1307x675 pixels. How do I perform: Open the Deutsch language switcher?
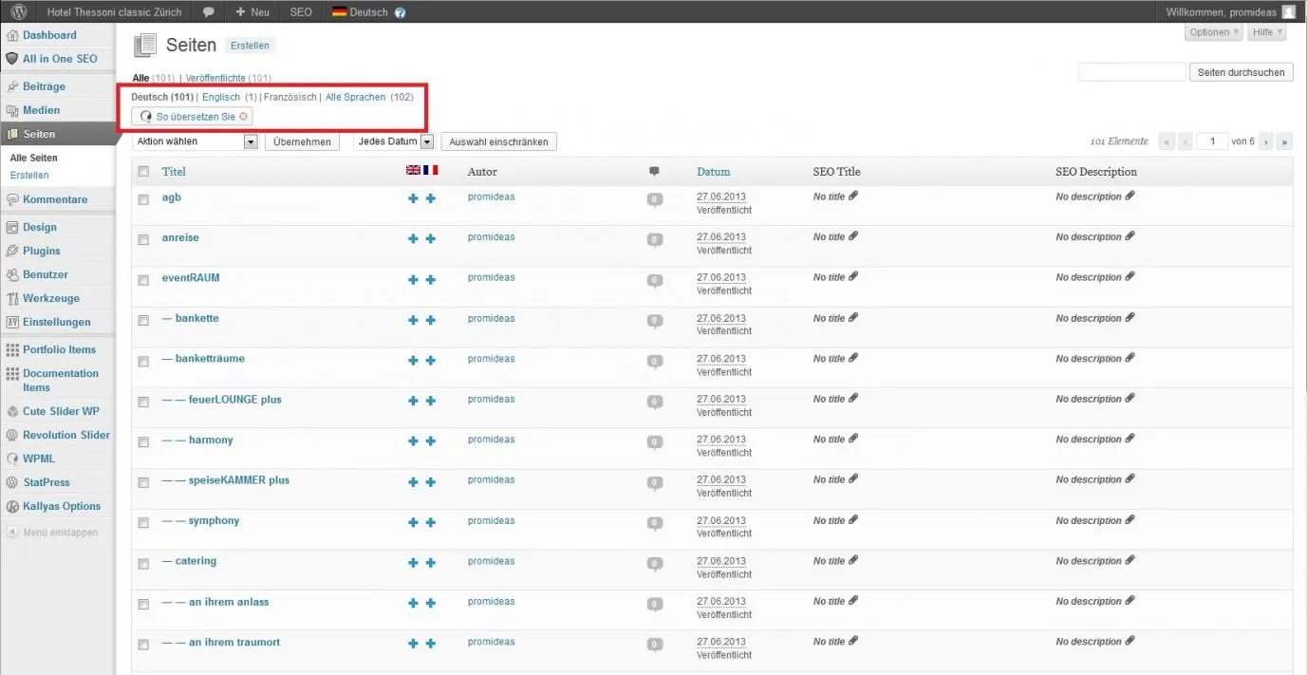point(360,12)
